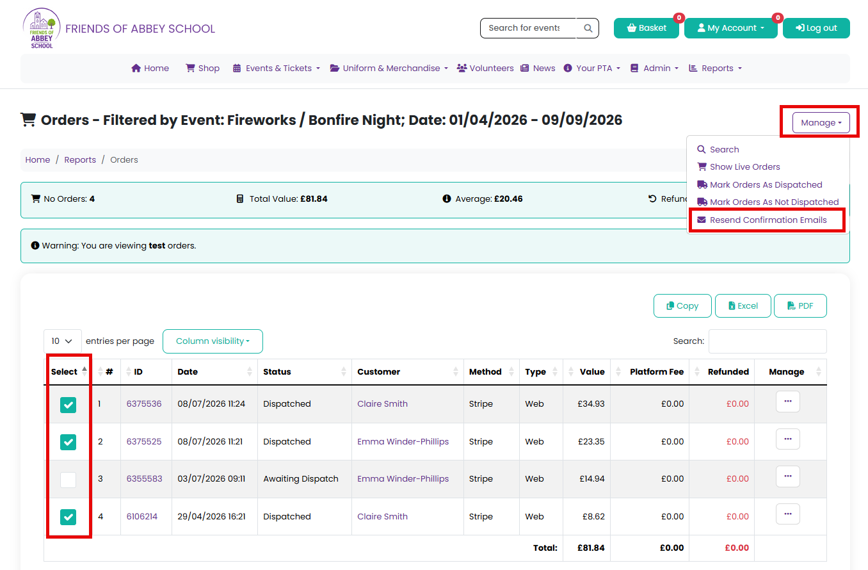The image size is (868, 570).
Task: Uncheck the checkbox for order 6375536
Action: [68, 405]
